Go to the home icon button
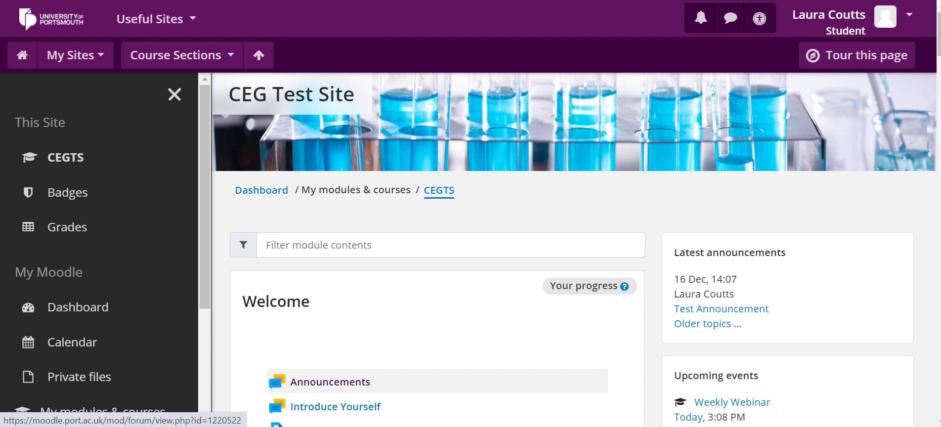The width and height of the screenshot is (941, 427). (22, 55)
